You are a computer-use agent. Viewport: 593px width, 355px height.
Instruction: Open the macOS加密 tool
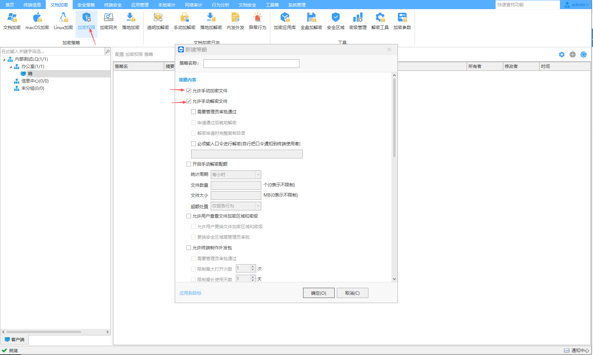click(x=37, y=21)
